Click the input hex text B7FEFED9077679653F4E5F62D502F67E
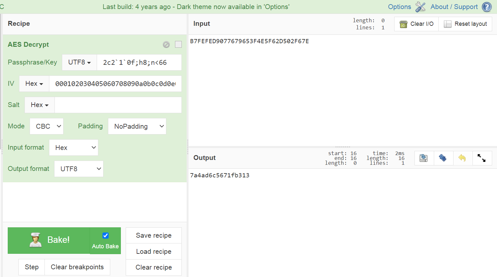 [x=249, y=41]
